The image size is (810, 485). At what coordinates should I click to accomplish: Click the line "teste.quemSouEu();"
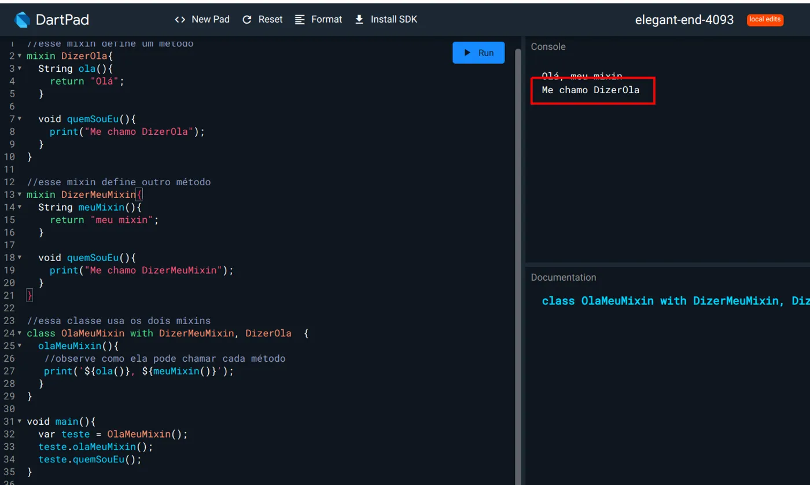pos(90,460)
